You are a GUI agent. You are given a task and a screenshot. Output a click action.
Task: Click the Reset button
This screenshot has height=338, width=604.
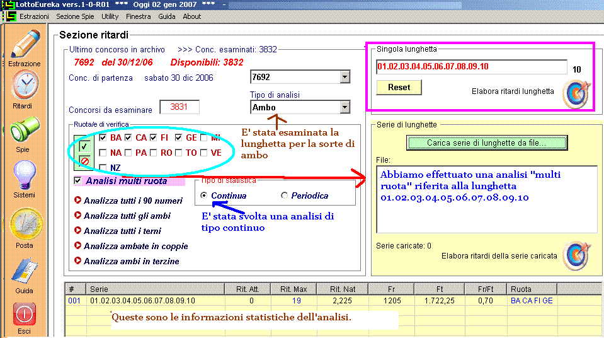click(399, 88)
